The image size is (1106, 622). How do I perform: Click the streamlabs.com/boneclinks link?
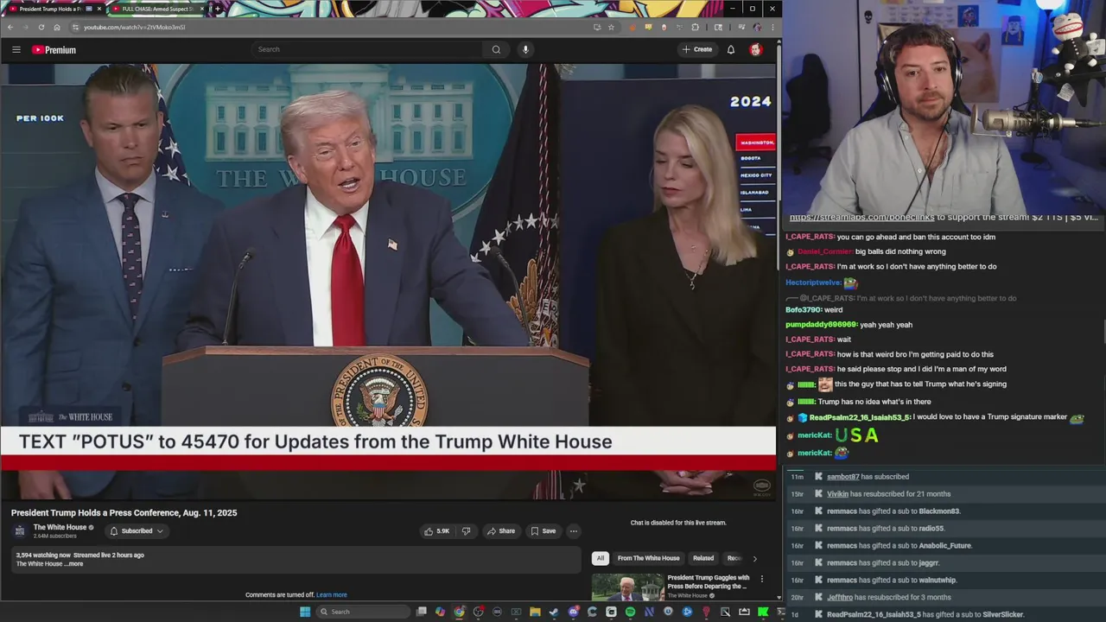(861, 217)
